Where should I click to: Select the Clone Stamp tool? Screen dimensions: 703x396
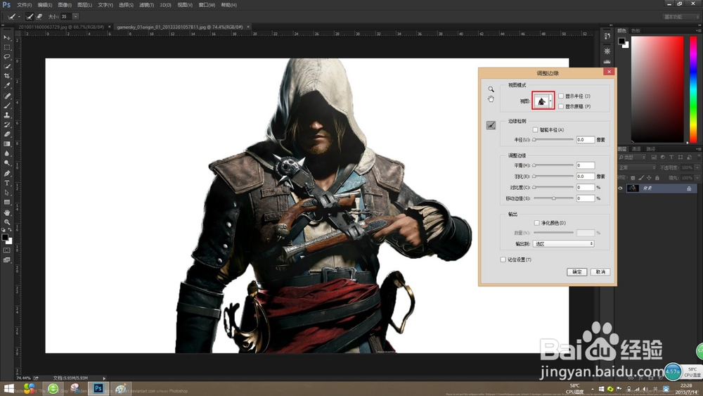7,115
